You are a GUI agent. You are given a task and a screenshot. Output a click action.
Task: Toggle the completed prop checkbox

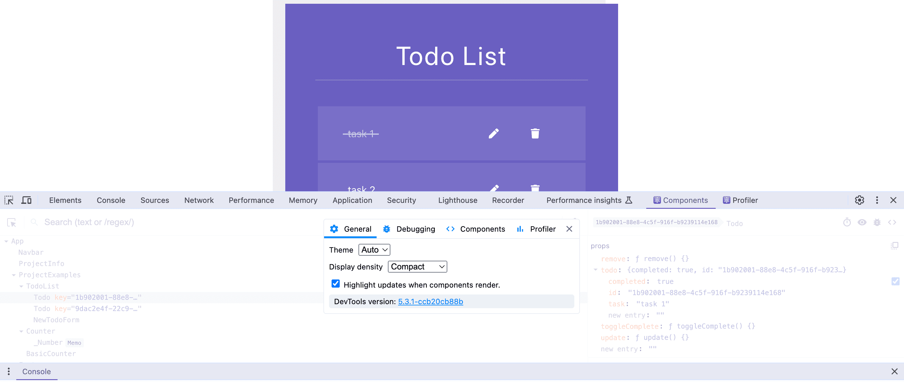[x=896, y=281]
